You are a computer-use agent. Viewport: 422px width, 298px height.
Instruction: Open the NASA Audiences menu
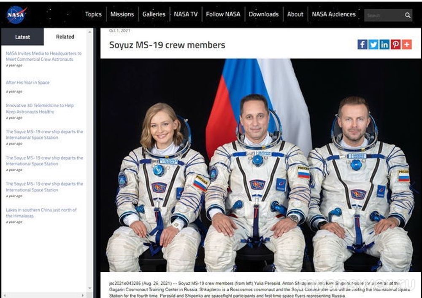click(x=333, y=14)
